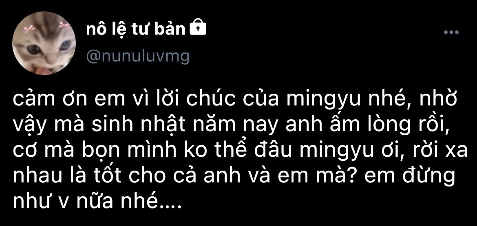
Task: Open the three-dot more options menu
Action: pyautogui.click(x=451, y=32)
